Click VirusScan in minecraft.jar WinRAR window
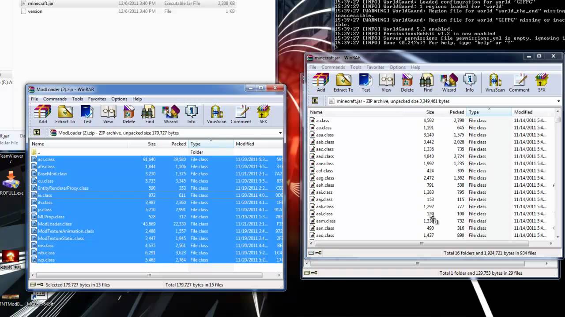Screen dimensions: 565x317 pyautogui.click(x=495, y=82)
